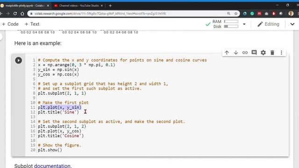The image size is (299, 168).
Task: Click line 11 plt.plot(x, y_sin)
Action: click(60, 107)
